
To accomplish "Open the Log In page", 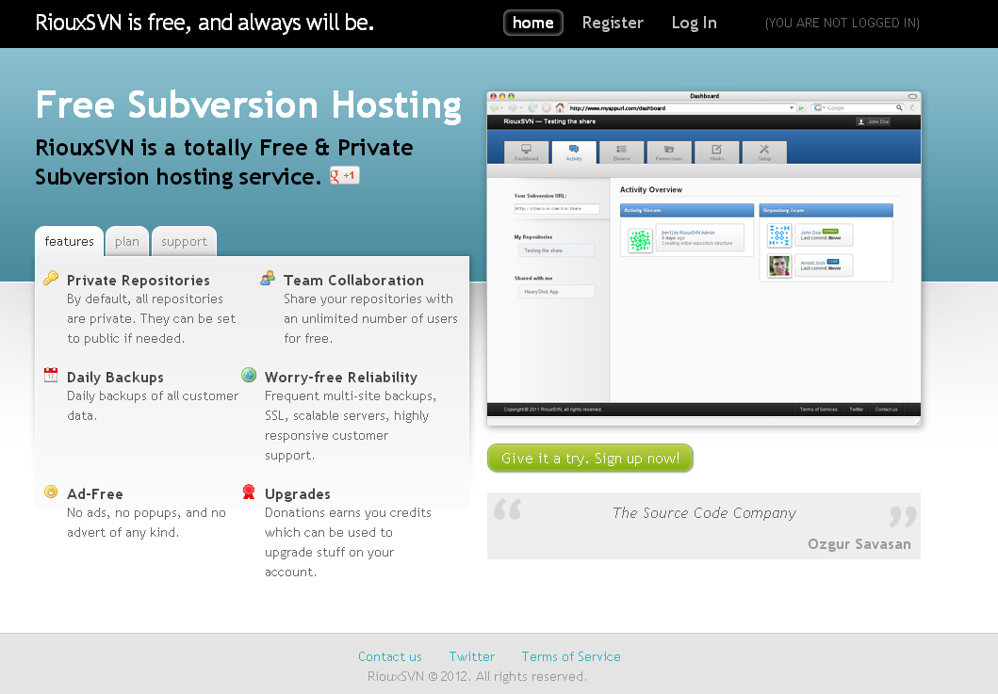I will 694,23.
